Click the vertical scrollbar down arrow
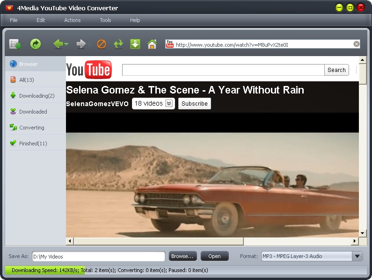372x280 pixels. pos(363,233)
